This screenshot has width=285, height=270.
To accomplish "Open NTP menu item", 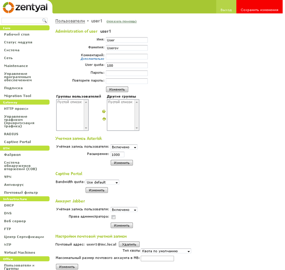I will [7, 245].
